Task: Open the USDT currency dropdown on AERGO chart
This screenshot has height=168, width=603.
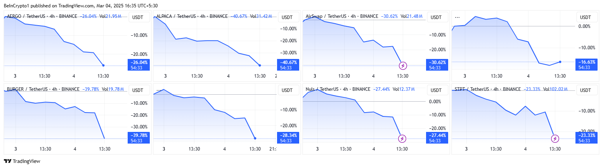Action: (139, 17)
